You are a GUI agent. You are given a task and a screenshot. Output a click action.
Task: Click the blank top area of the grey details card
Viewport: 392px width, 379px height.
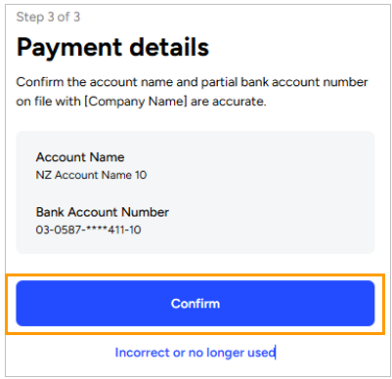196,140
